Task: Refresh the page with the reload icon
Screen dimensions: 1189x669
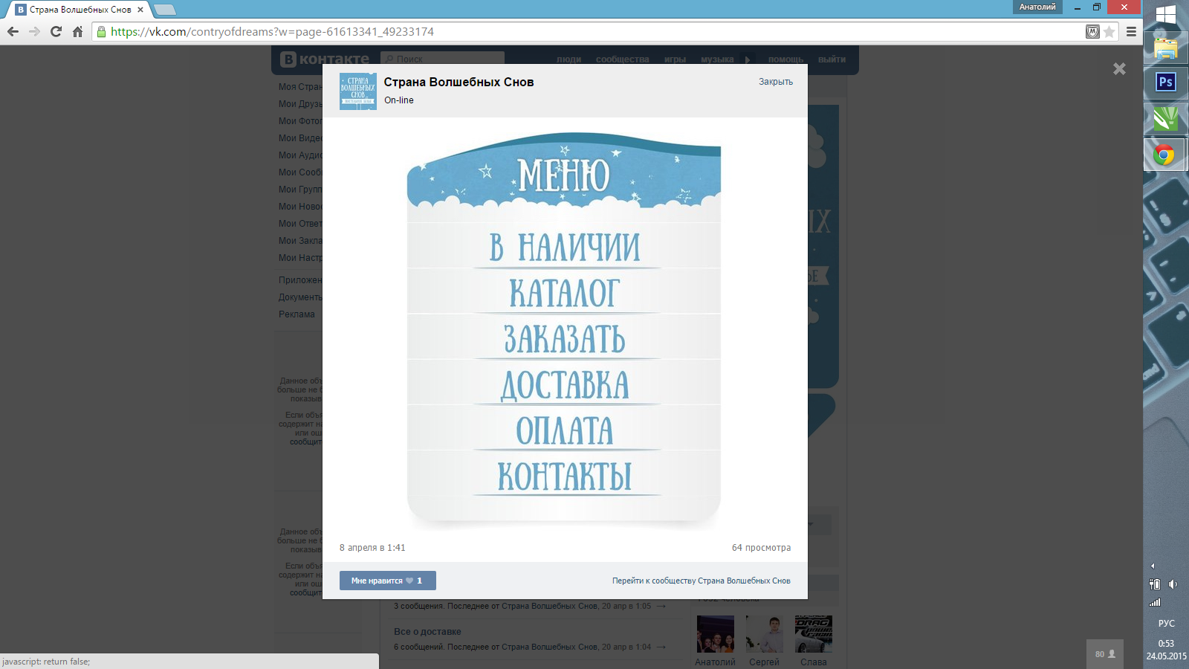Action: pyautogui.click(x=54, y=31)
